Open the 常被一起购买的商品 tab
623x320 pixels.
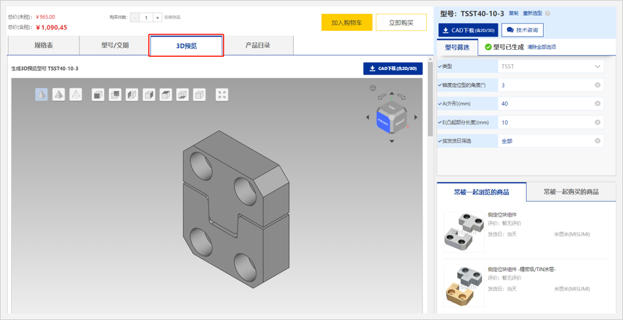point(571,192)
